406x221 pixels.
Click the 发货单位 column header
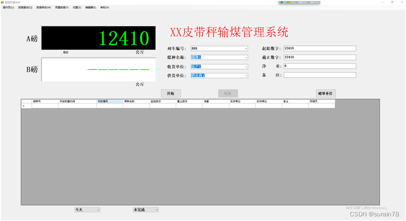pyautogui.click(x=242, y=101)
